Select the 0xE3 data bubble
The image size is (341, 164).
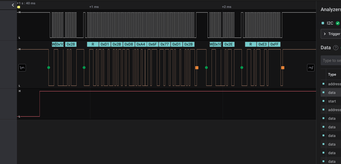pyautogui.click(x=262, y=44)
